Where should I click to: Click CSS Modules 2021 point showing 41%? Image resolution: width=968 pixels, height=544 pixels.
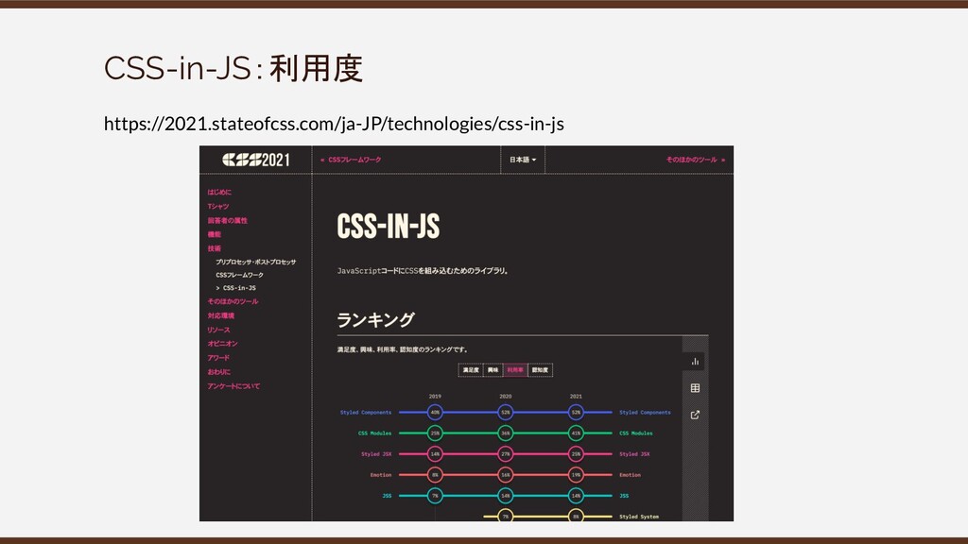click(576, 433)
